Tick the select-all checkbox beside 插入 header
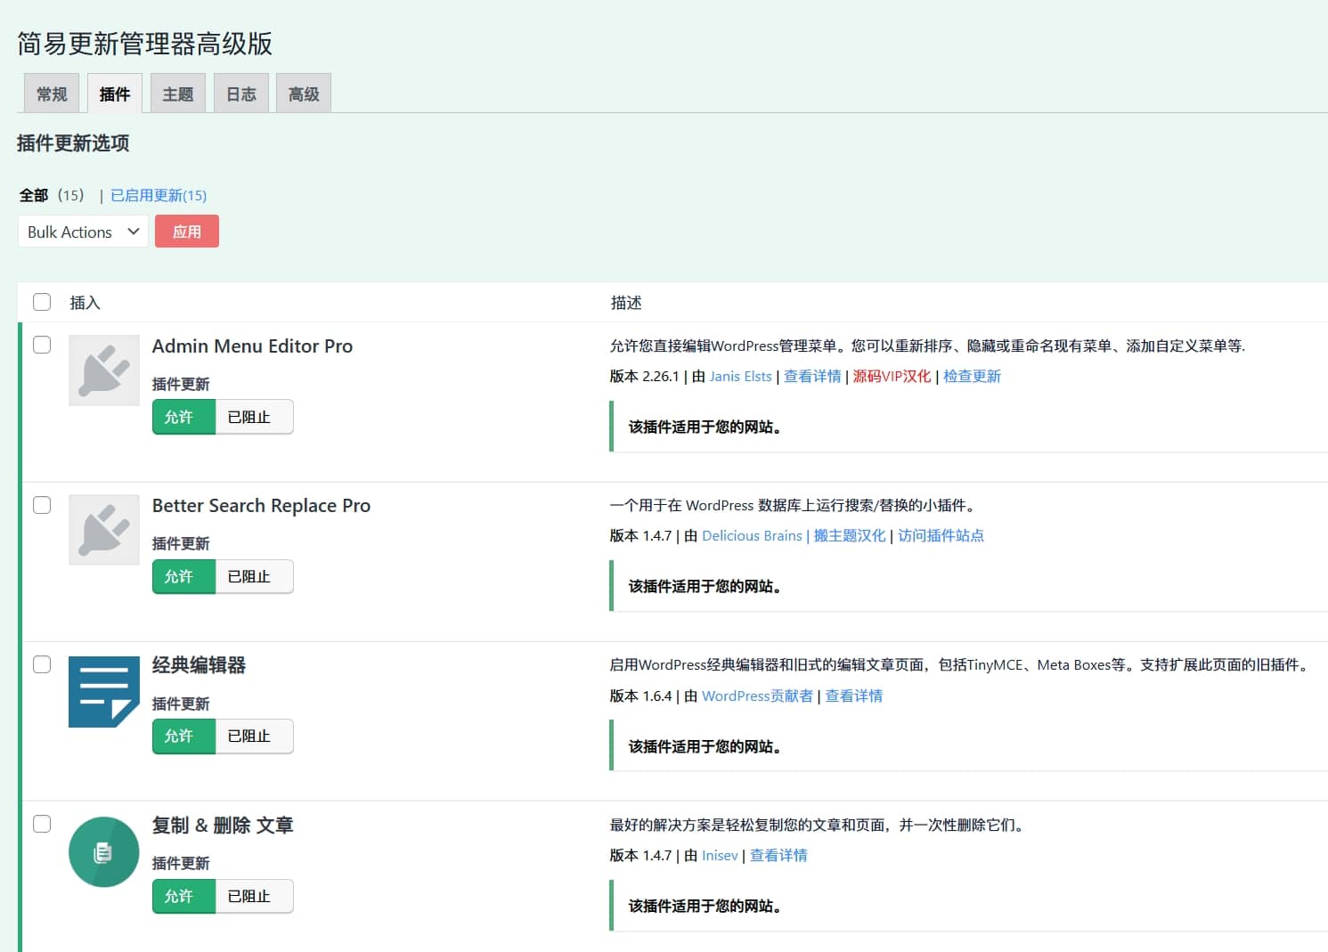1328x952 pixels. (x=42, y=302)
